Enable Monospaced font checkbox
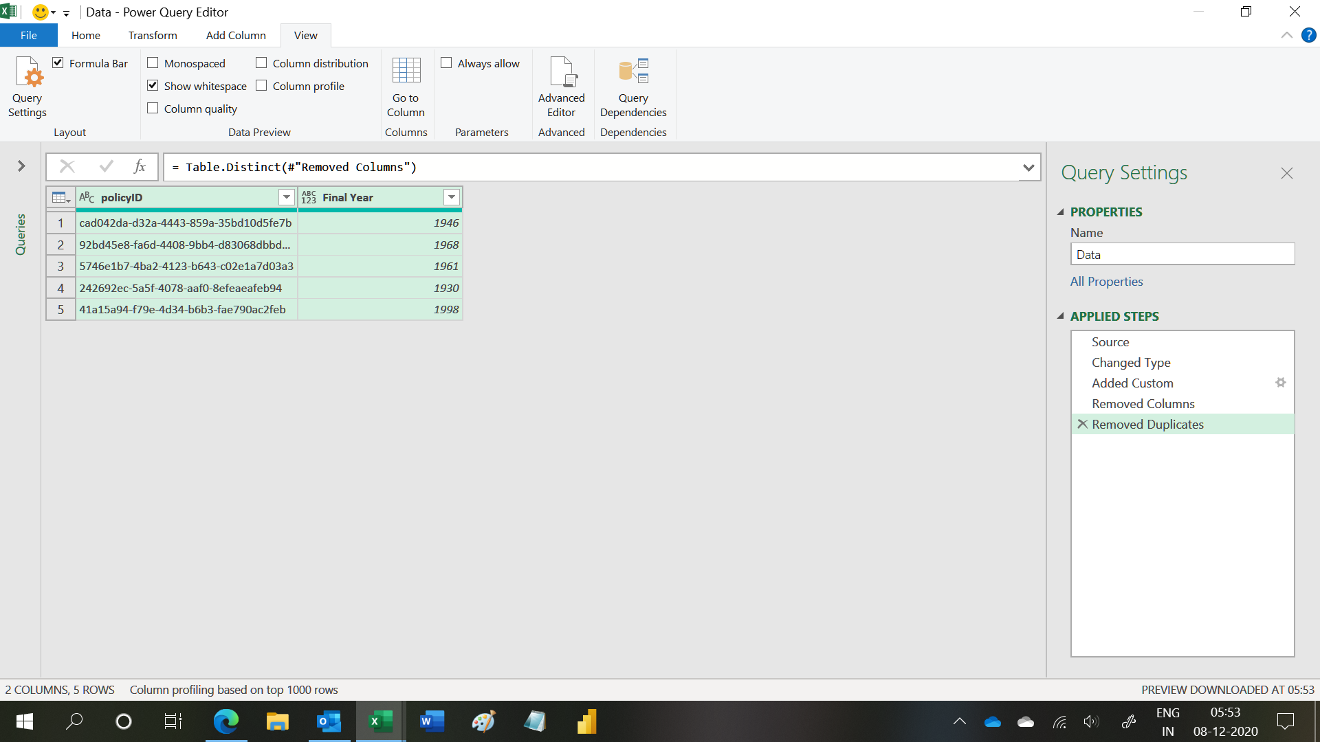1320x742 pixels. pyautogui.click(x=153, y=63)
